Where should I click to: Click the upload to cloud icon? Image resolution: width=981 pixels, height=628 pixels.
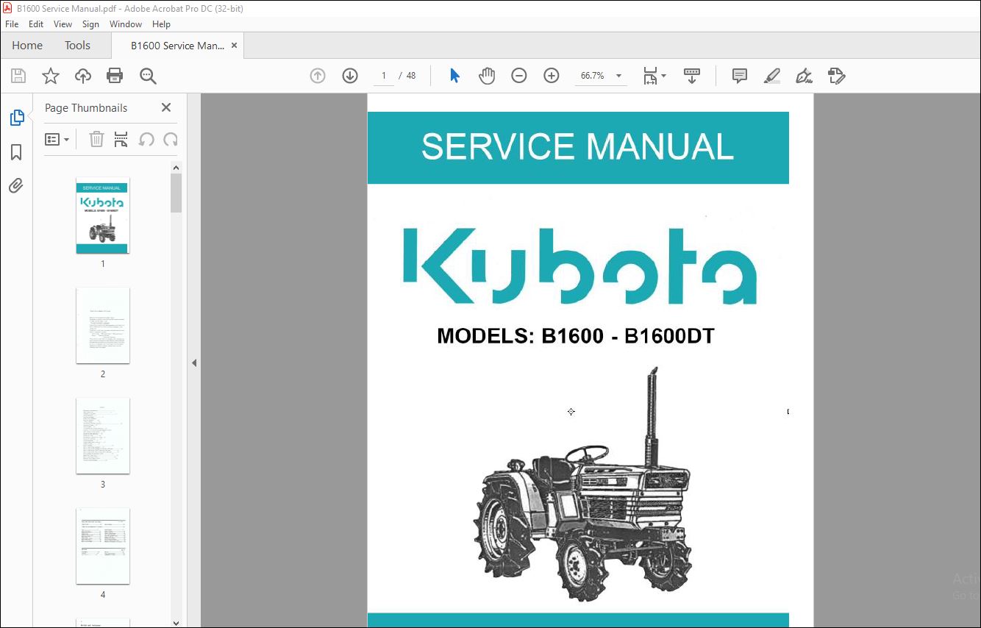(x=83, y=76)
